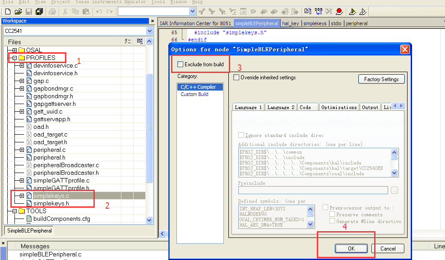Expand devinfoservice.c tree node
Viewport: 445px width, 260px height.
coord(22,65)
